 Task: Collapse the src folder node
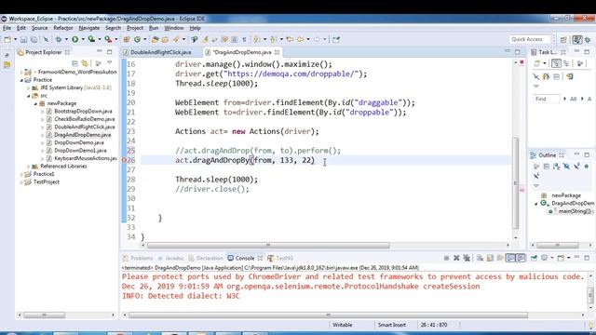pos(29,96)
